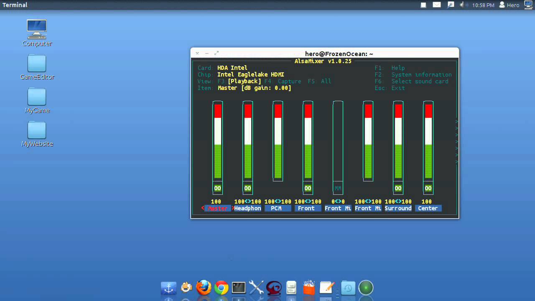Select the Master channel label
This screenshot has height=301, width=535.
click(217, 208)
